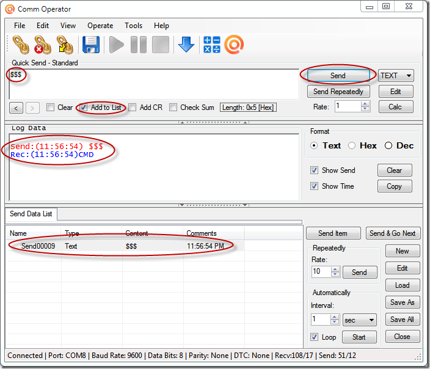Clear the log data
This screenshot has height=369, width=430.
pos(395,170)
